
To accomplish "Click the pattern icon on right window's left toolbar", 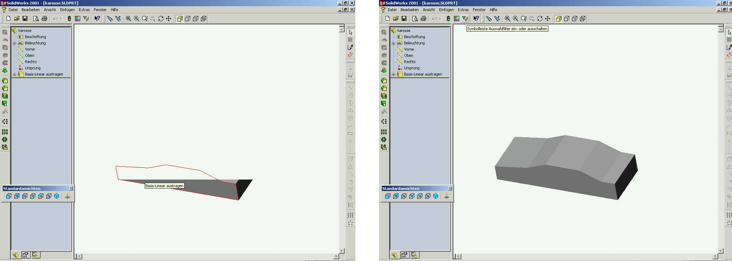I will pyautogui.click(x=384, y=132).
